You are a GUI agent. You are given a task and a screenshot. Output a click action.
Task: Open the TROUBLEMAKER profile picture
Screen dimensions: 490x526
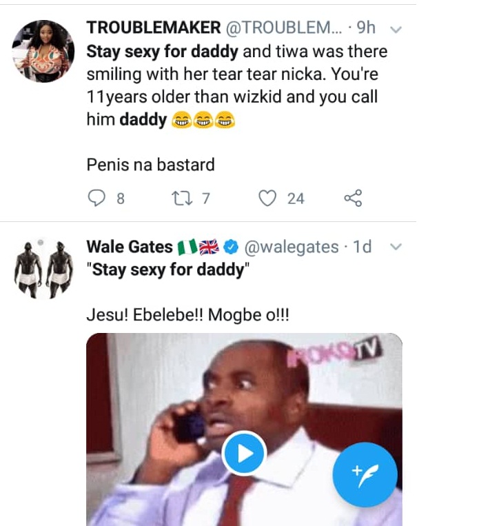tap(43, 50)
